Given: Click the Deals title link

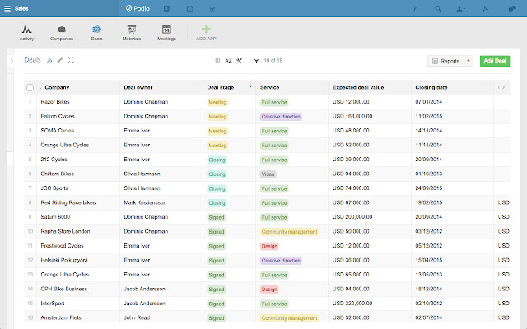Looking at the screenshot, I should click(x=32, y=60).
